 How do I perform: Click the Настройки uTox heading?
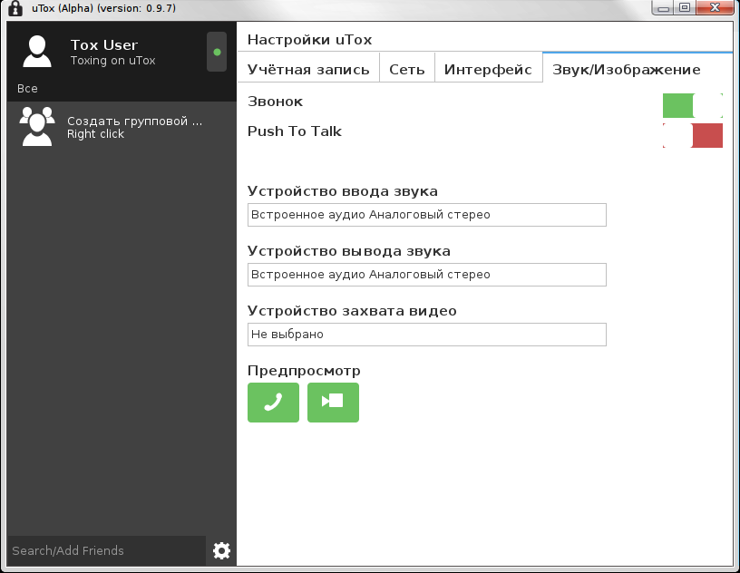[x=309, y=40]
